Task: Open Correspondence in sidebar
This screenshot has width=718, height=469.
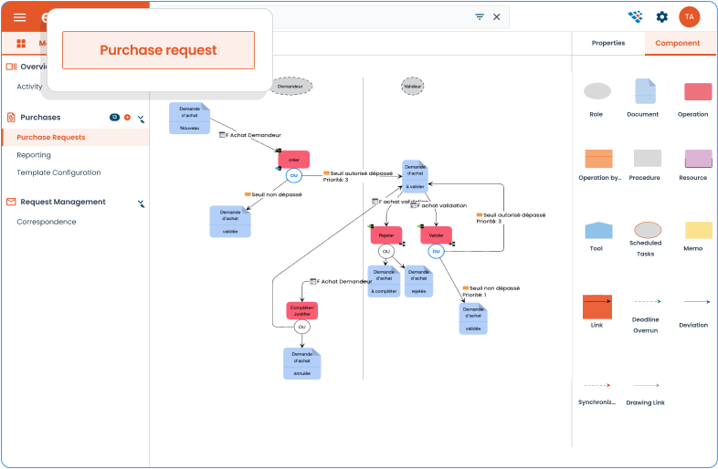Action: pyautogui.click(x=47, y=222)
